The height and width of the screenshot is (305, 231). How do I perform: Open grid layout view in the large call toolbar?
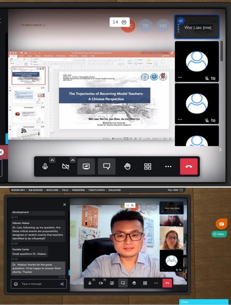[148, 166]
